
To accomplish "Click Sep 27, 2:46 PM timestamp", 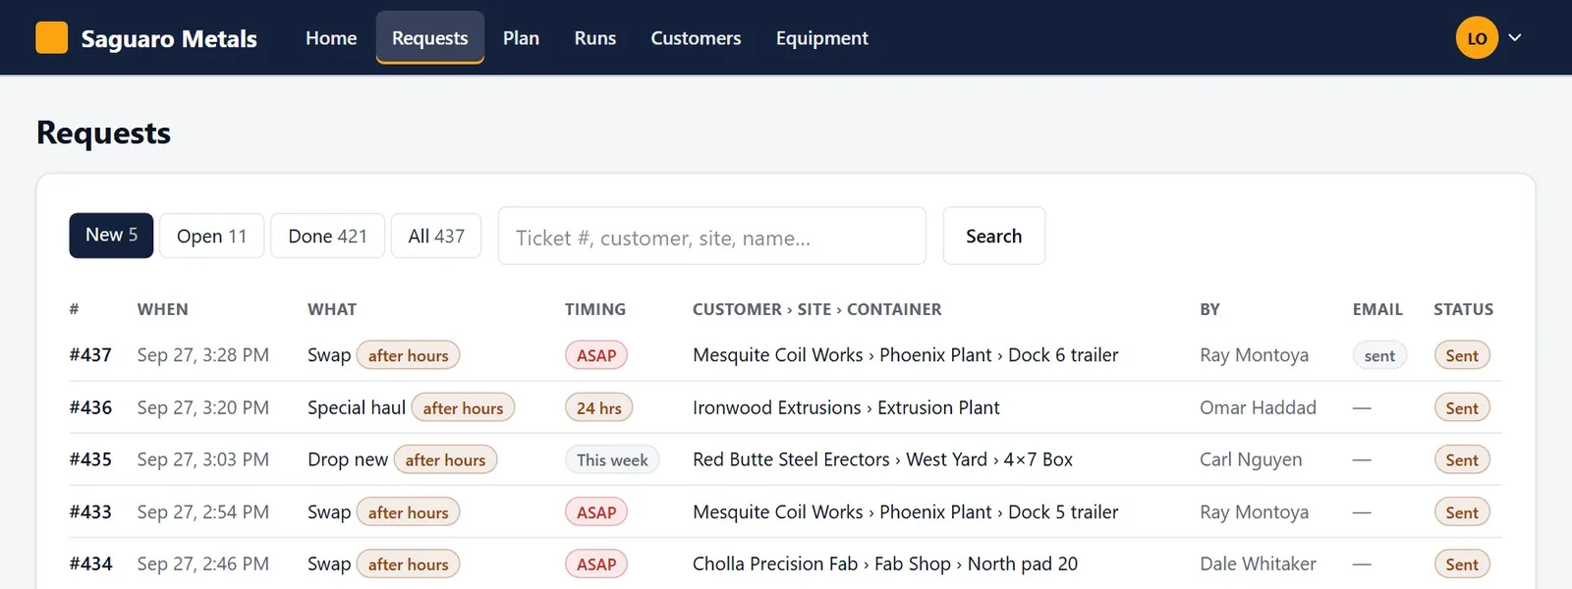I will [202, 563].
